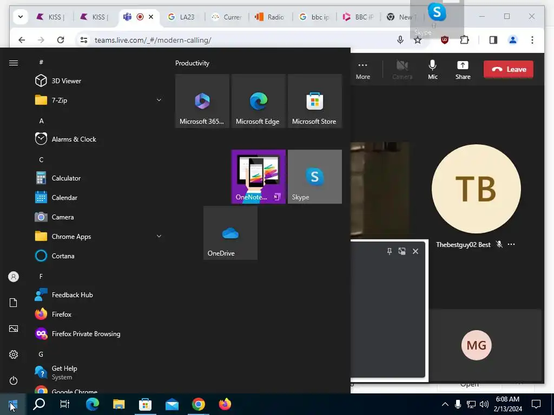Click the TB participant avatar
This screenshot has width=554, height=415.
[x=476, y=189]
